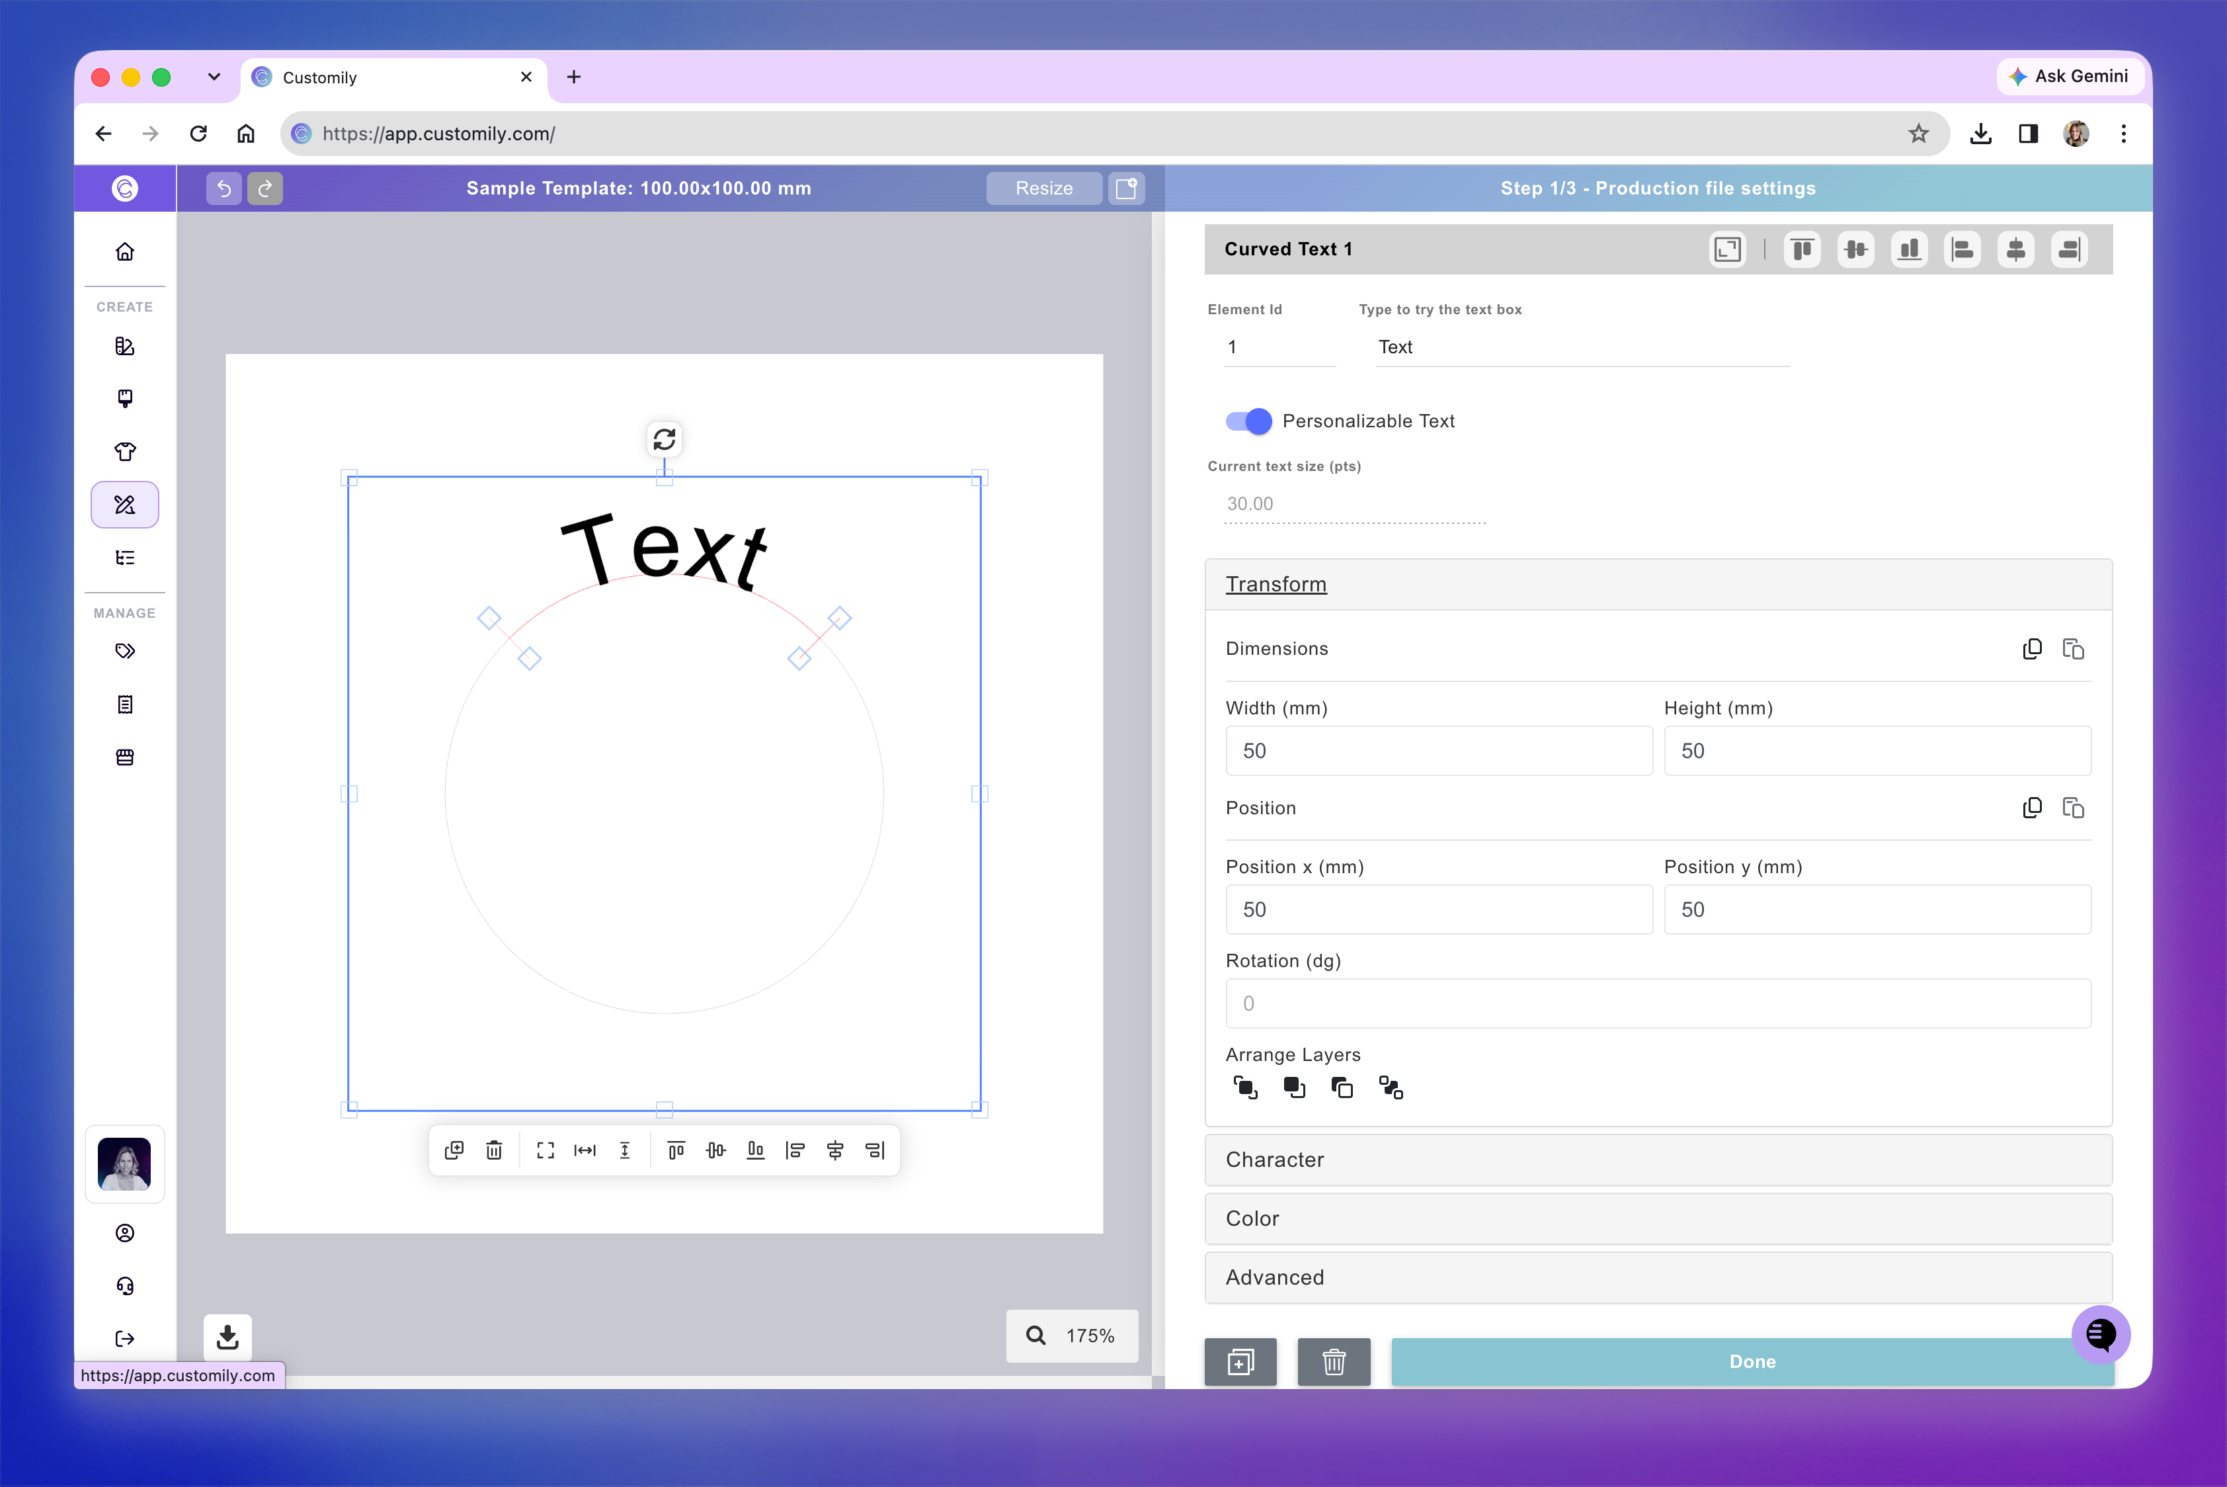Expand the Advanced section
The image size is (2227, 1487).
click(x=1658, y=1277)
